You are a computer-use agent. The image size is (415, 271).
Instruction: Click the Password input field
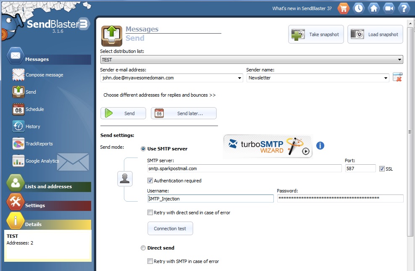coord(340,198)
